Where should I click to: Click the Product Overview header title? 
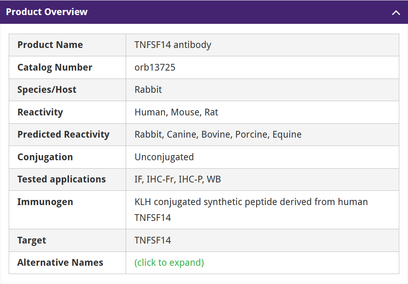pos(47,12)
